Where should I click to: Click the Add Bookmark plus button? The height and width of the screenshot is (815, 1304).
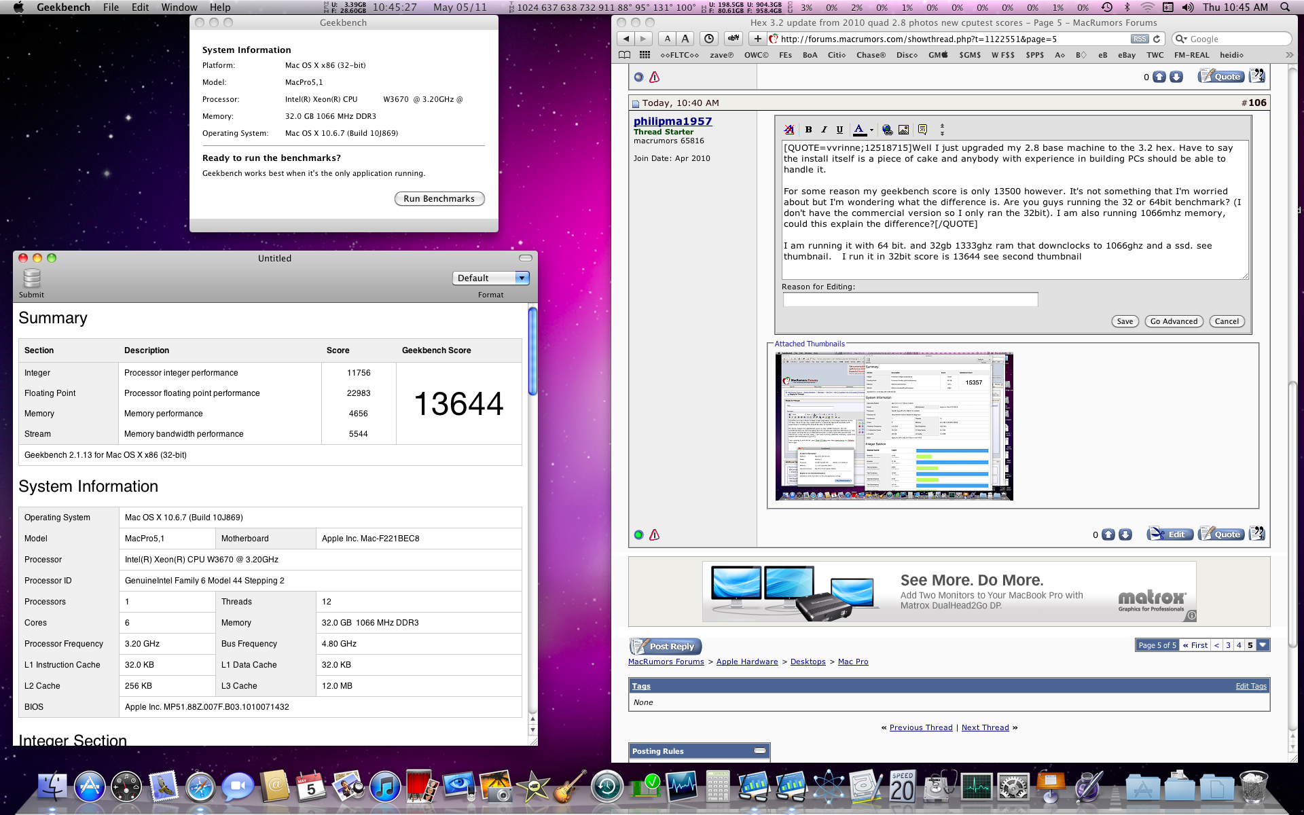tap(757, 39)
